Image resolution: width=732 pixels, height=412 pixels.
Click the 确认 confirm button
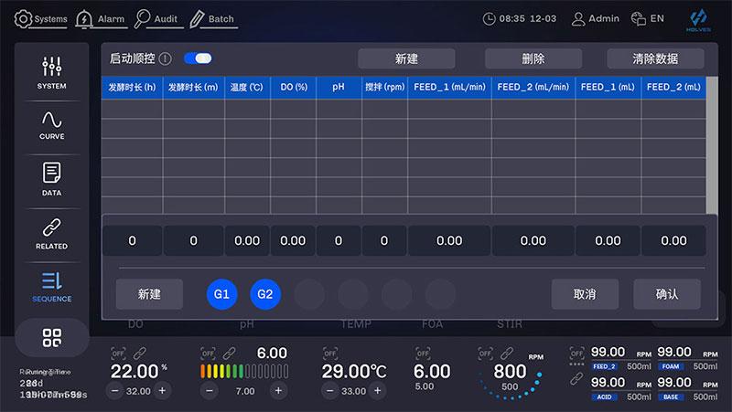tap(667, 294)
